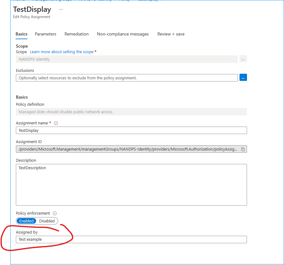The height and width of the screenshot is (265, 284).
Task: Click the Assignment name text field
Action: (131, 130)
